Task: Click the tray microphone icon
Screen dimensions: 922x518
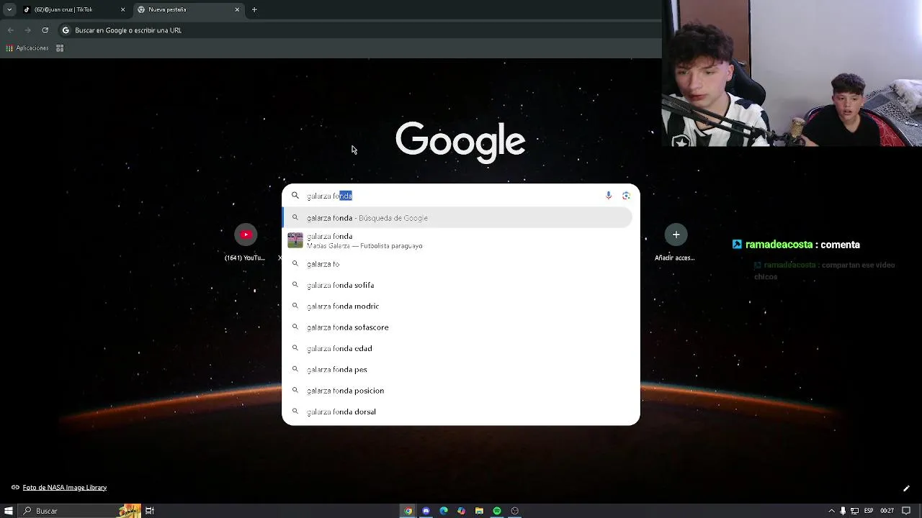Action: pyautogui.click(x=843, y=511)
